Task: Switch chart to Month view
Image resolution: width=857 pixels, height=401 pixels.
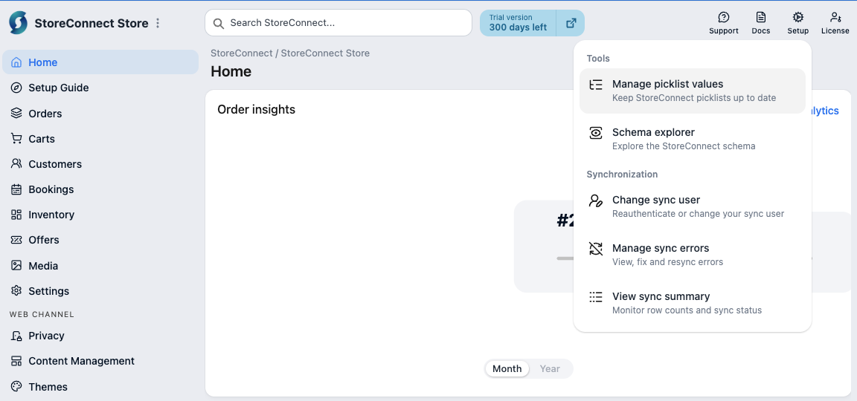Action: 507,369
